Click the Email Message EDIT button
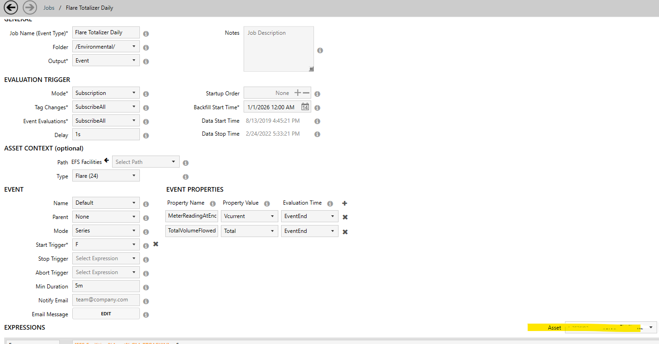The image size is (659, 344). pyautogui.click(x=106, y=313)
